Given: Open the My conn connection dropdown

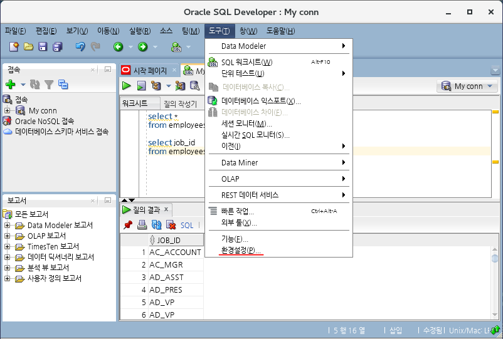Looking at the screenshot, I should pyautogui.click(x=467, y=86).
